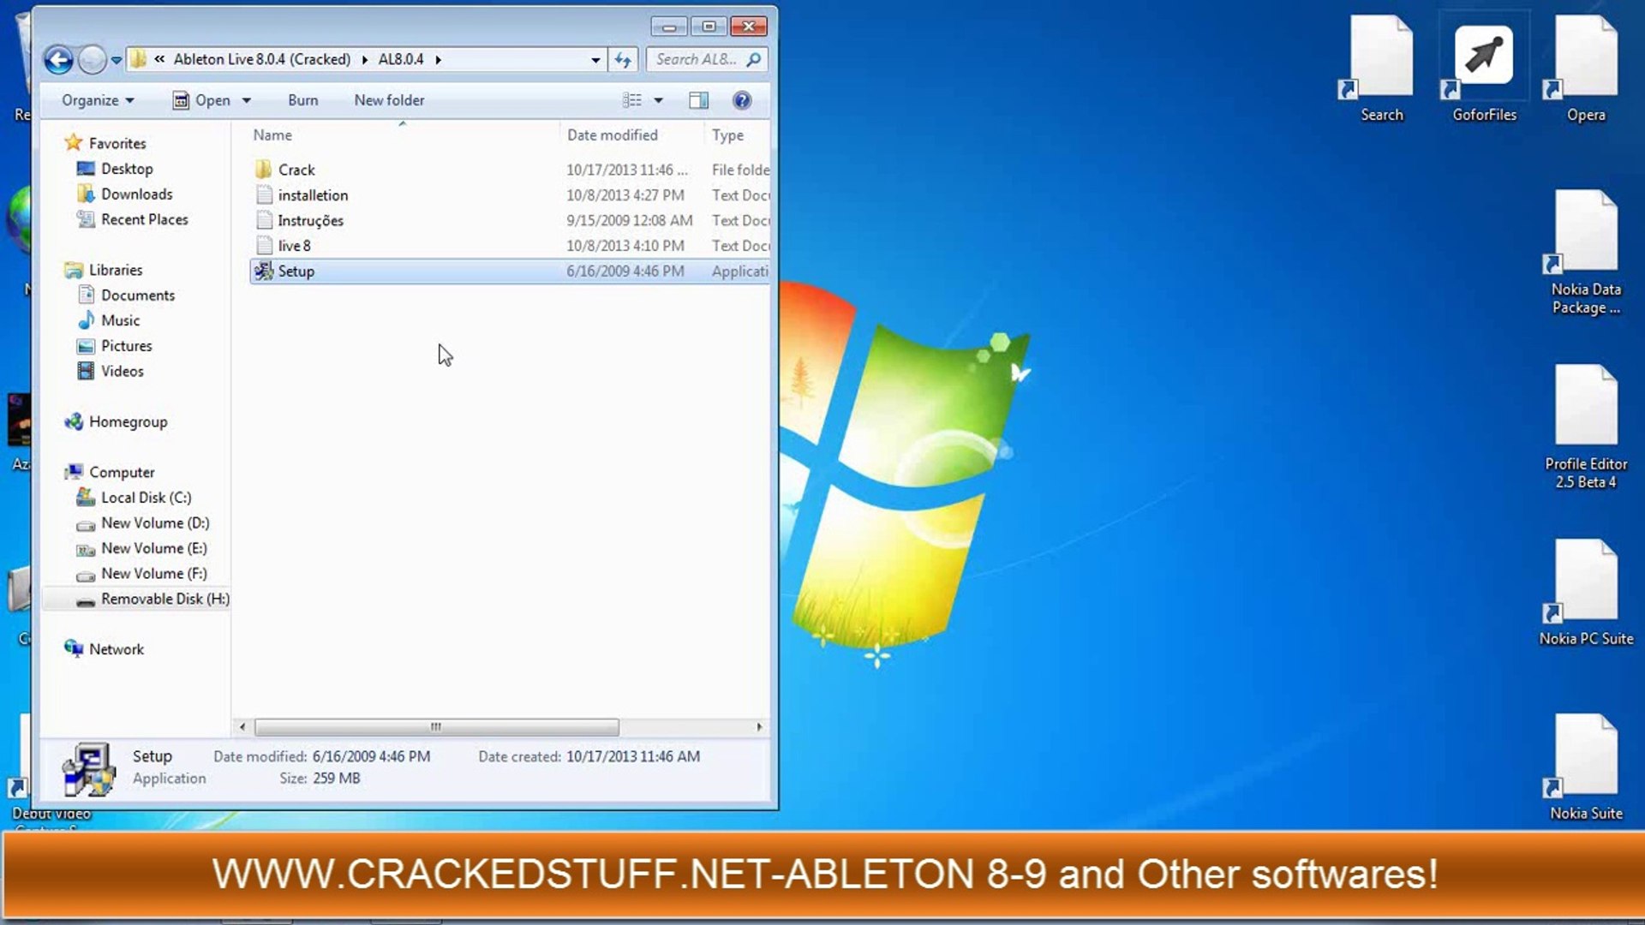
Task: Open address bar previous locations dropdown
Action: tap(595, 60)
